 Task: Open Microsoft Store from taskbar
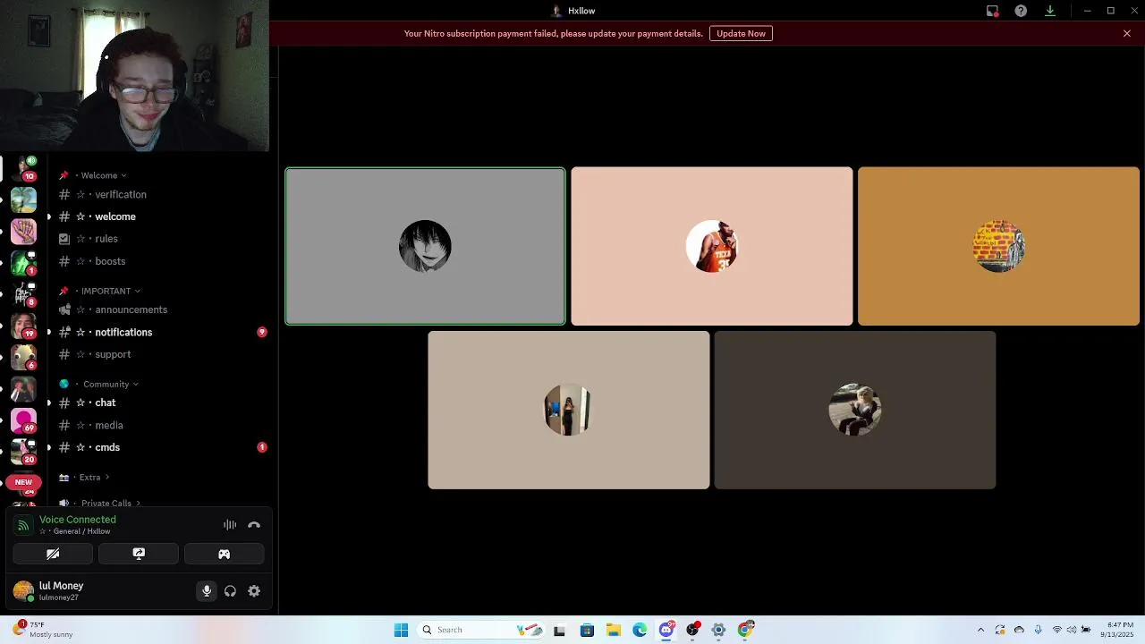point(587,630)
